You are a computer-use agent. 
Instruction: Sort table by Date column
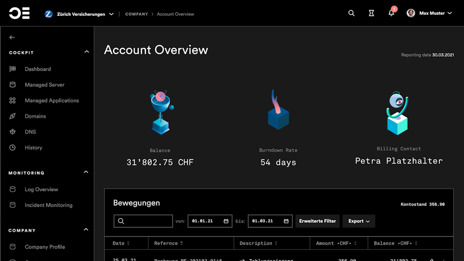pyautogui.click(x=121, y=243)
